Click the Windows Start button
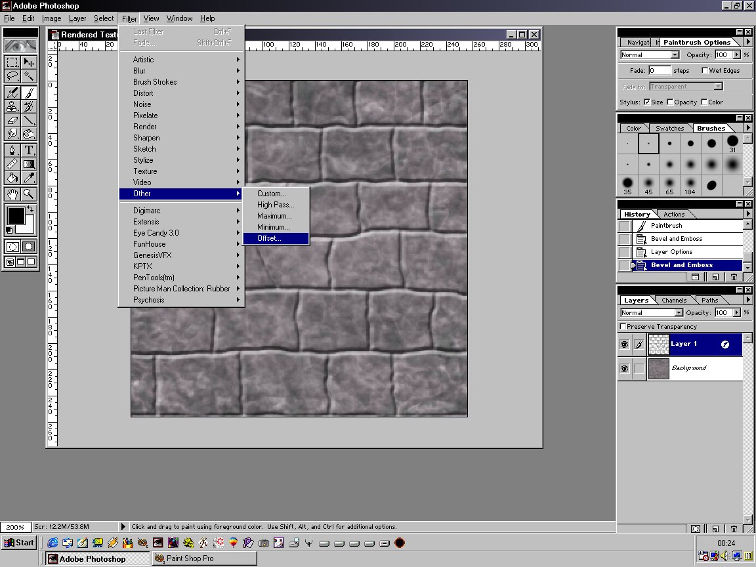 tap(19, 543)
